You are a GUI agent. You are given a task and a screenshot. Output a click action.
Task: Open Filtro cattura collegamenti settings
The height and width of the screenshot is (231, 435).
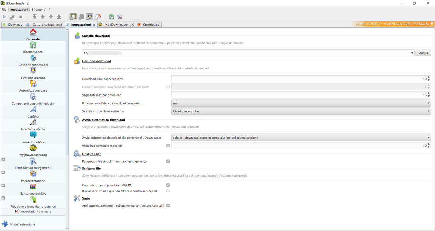tap(33, 164)
